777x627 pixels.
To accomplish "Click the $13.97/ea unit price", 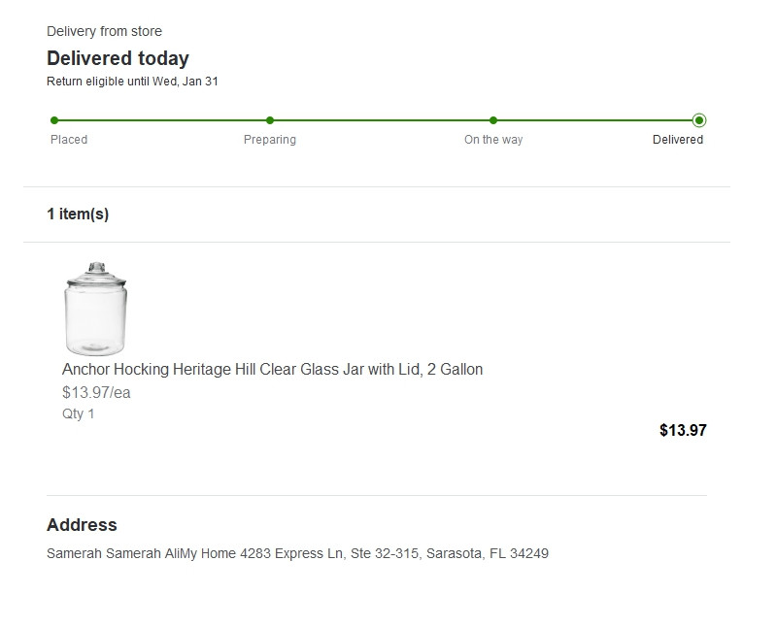I will tap(96, 393).
